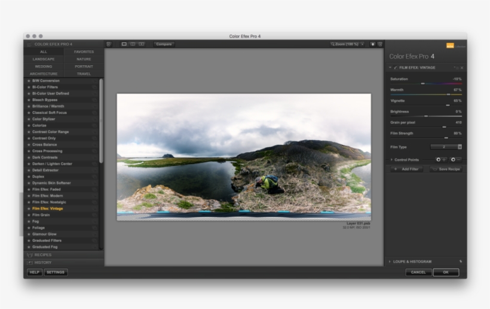Toggle the Compare preview button
Image resolution: width=490 pixels, height=309 pixels.
(164, 44)
